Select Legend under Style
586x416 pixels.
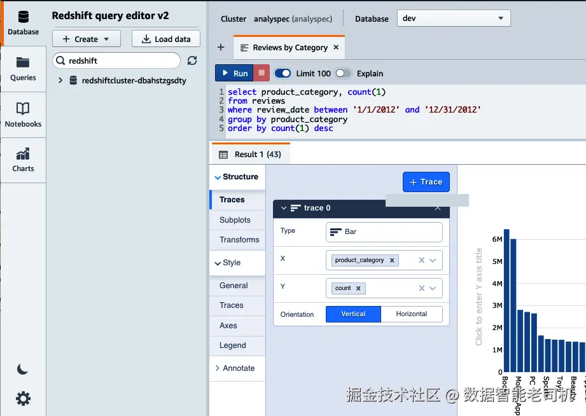pyautogui.click(x=237, y=345)
